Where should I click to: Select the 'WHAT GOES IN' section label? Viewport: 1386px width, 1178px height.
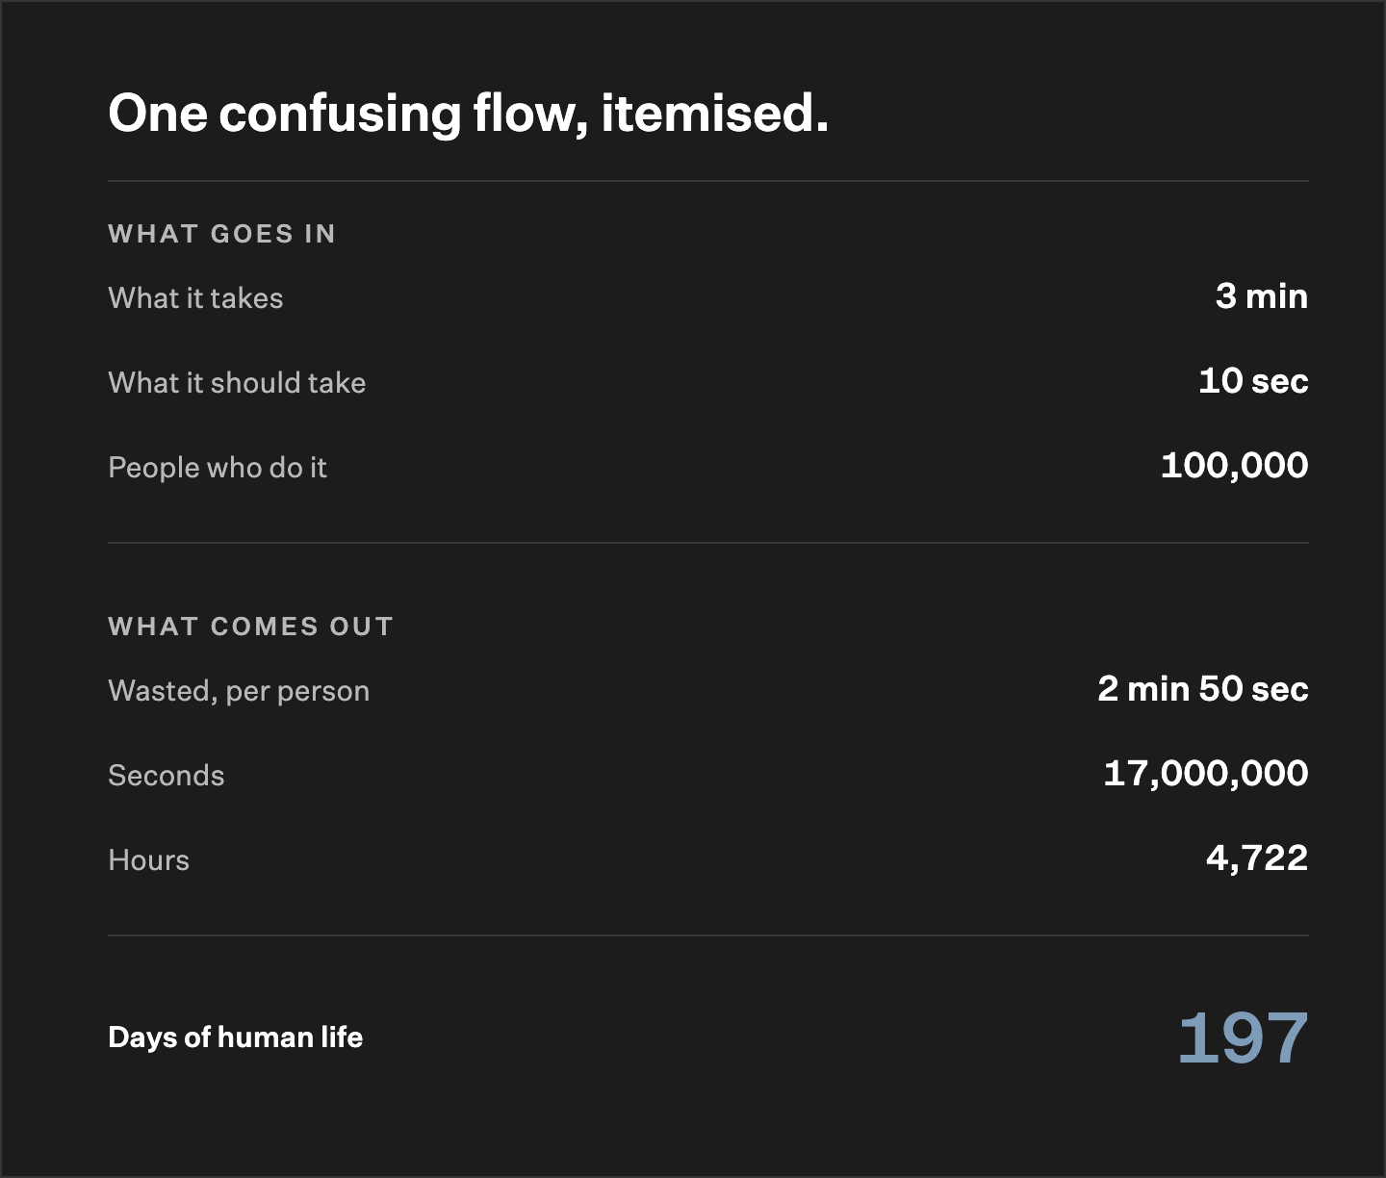click(x=222, y=234)
